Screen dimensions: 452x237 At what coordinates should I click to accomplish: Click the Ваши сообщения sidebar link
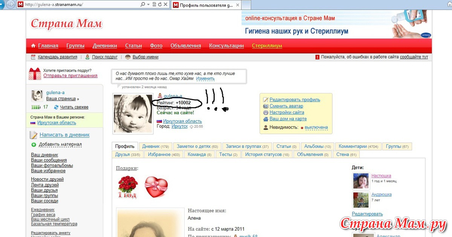(x=49, y=160)
